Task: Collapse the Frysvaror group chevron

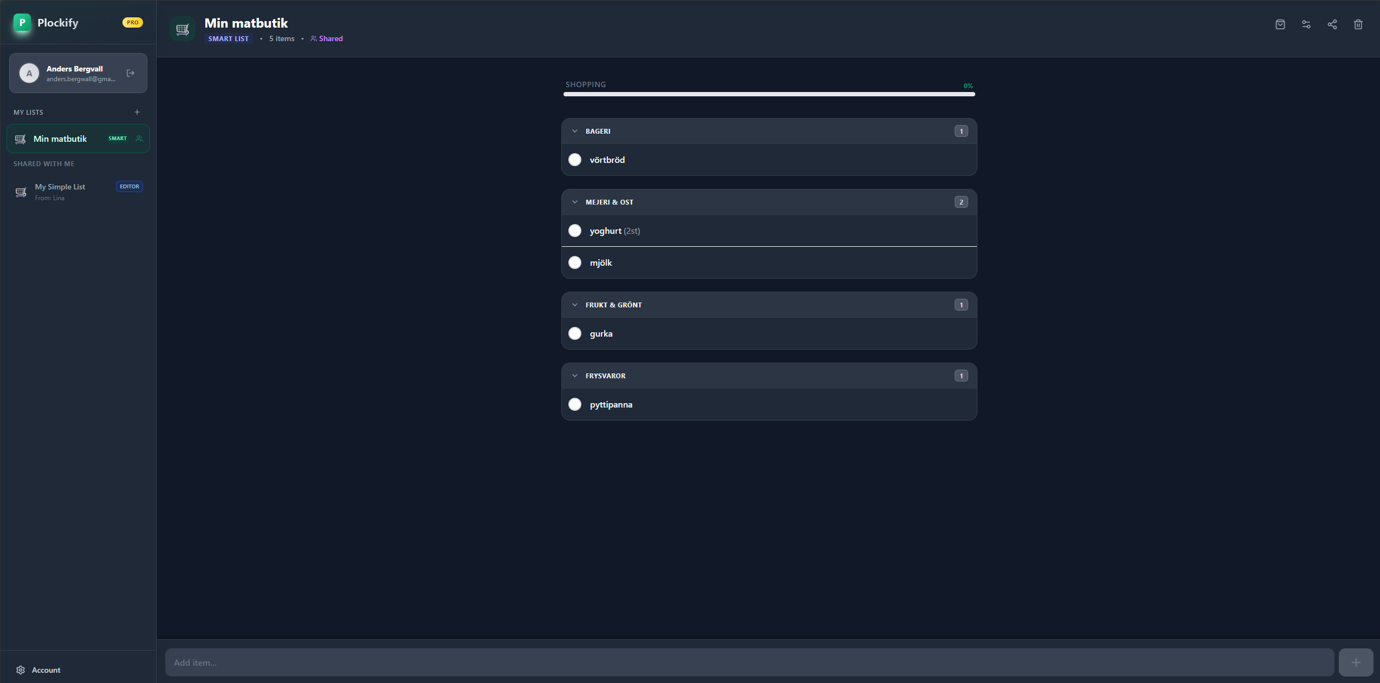Action: pos(575,376)
